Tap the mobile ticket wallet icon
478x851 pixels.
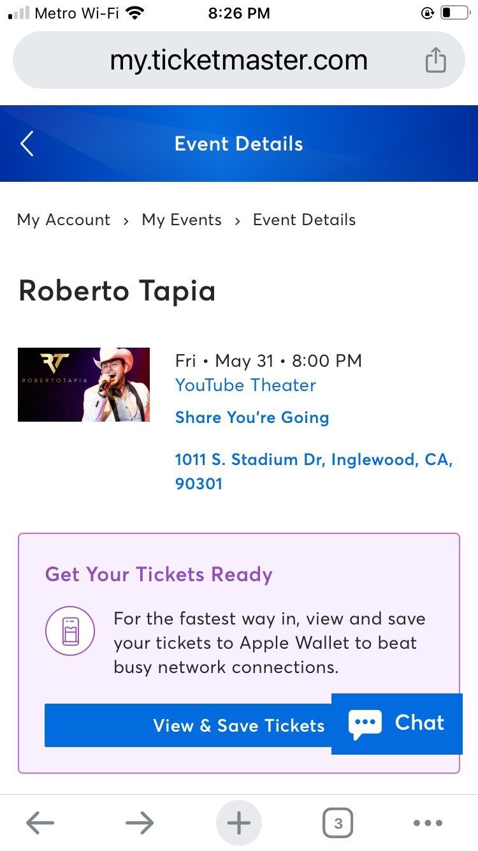pyautogui.click(x=70, y=631)
